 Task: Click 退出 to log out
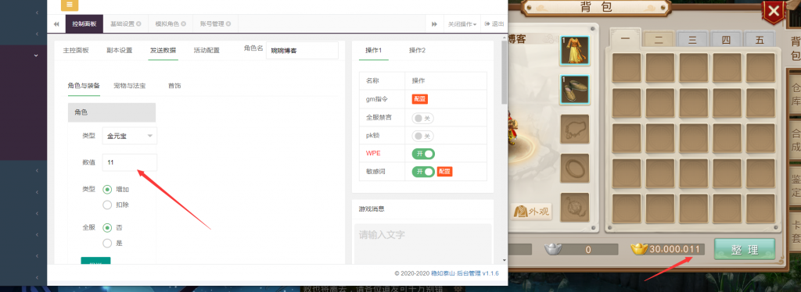click(x=494, y=24)
